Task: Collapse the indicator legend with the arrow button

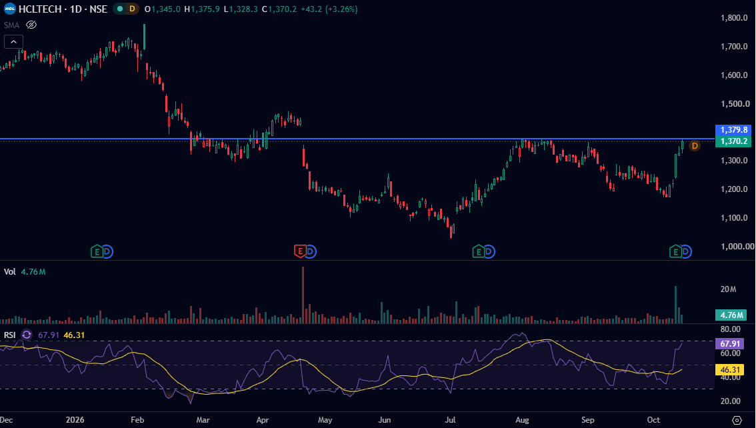Action: click(13, 42)
